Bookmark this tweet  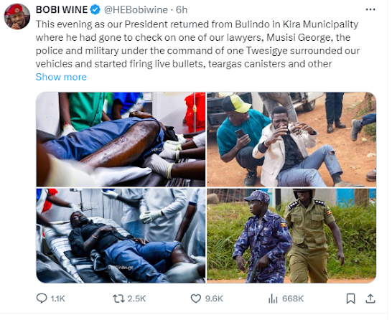tap(351, 298)
